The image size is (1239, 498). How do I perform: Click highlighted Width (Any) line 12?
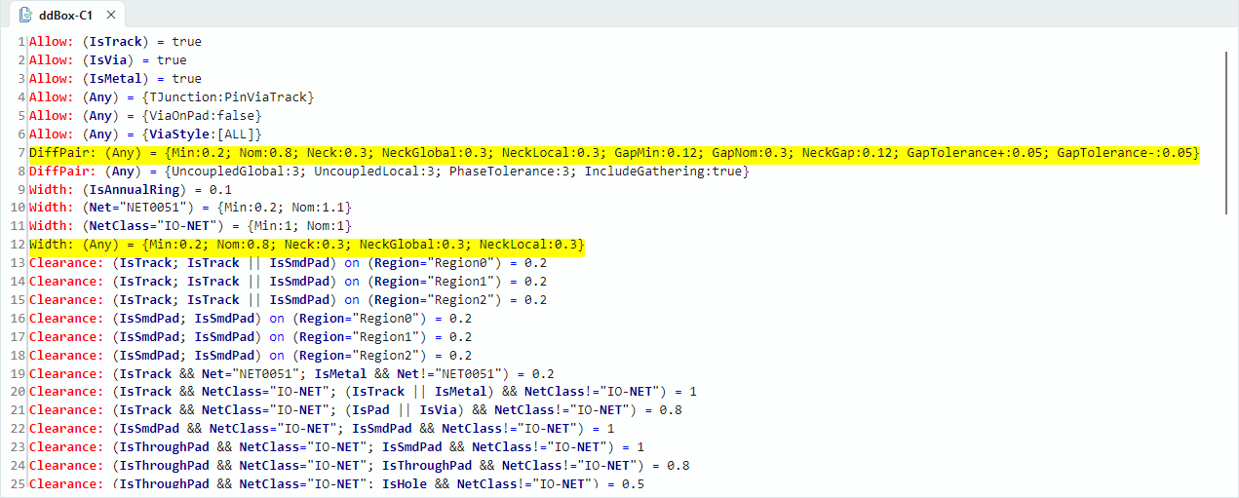tap(307, 246)
